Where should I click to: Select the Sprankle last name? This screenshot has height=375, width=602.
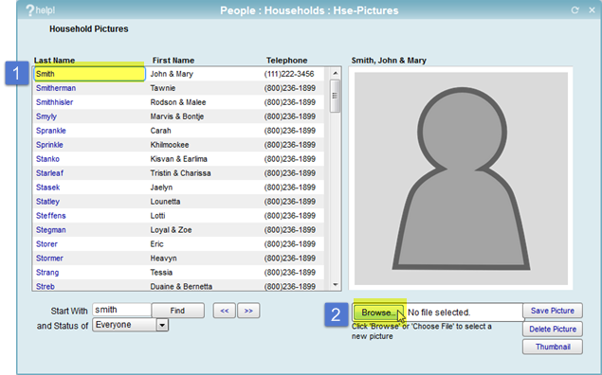point(50,131)
